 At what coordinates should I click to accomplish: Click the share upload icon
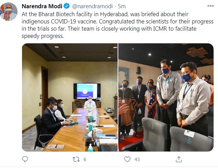coord(179,159)
